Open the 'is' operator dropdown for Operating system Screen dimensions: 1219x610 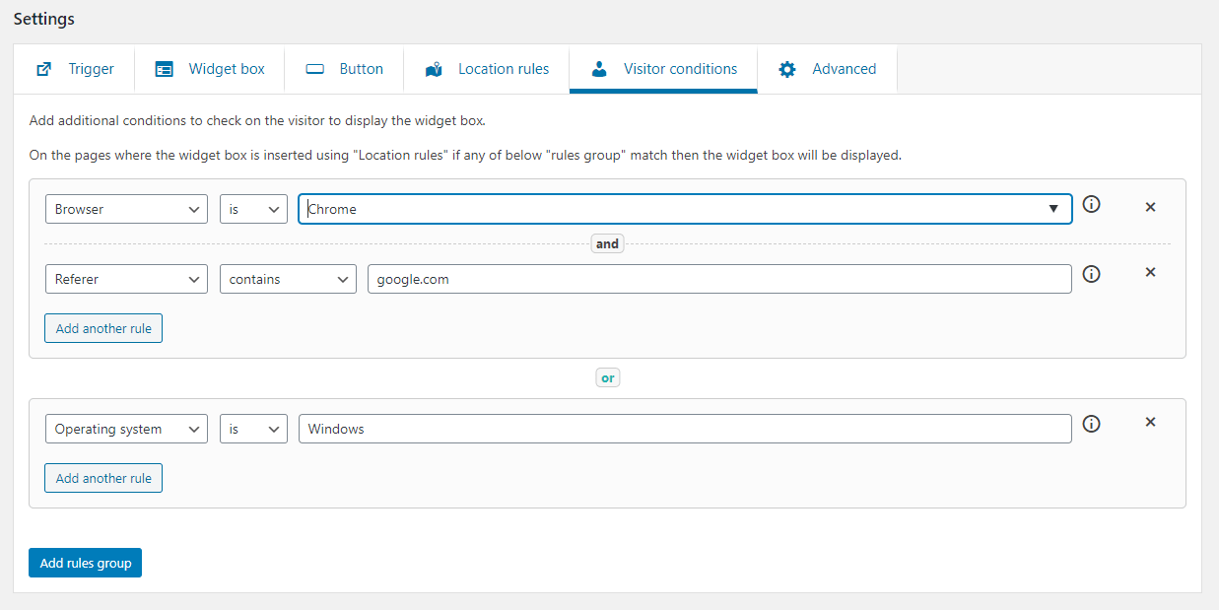pos(253,429)
